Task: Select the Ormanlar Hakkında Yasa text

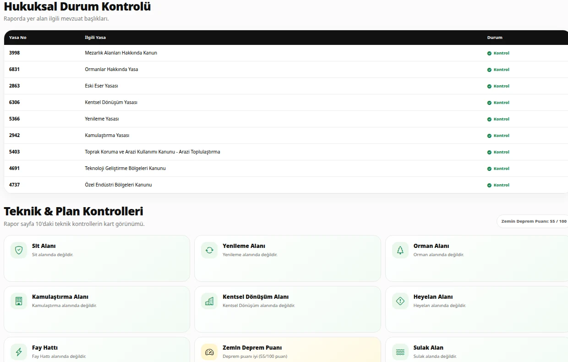Action: point(111,69)
